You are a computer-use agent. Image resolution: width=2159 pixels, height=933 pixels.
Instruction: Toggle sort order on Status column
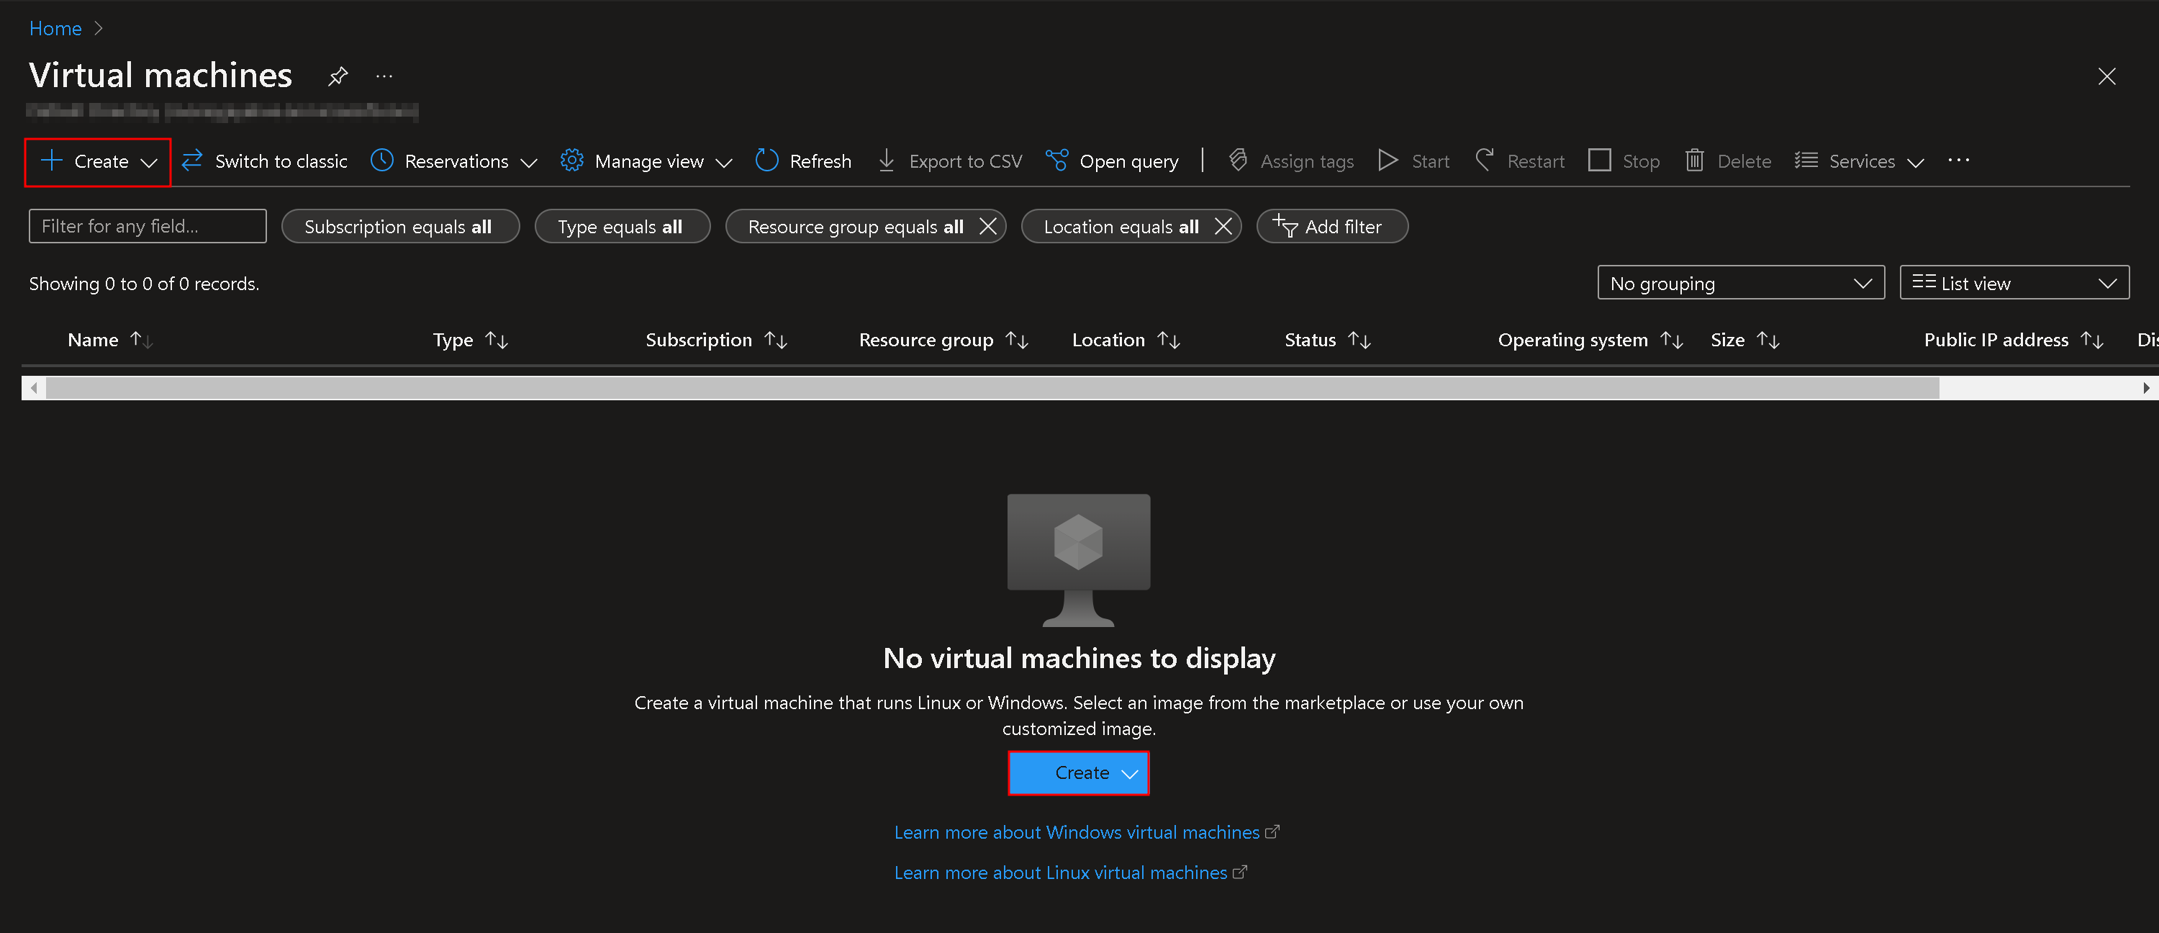[x=1359, y=341]
